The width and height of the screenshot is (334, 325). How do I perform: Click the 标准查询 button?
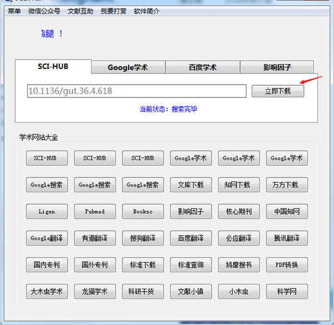[x=191, y=265]
